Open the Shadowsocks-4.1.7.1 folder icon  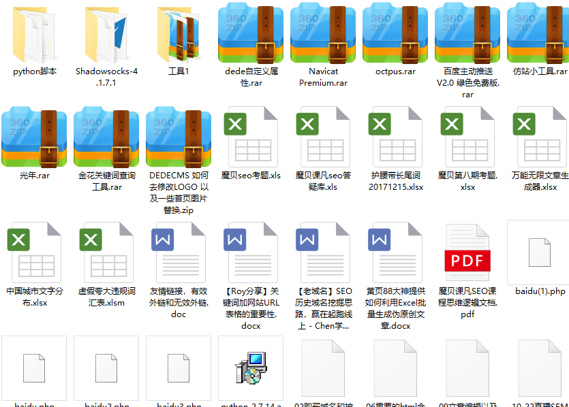[x=106, y=34]
